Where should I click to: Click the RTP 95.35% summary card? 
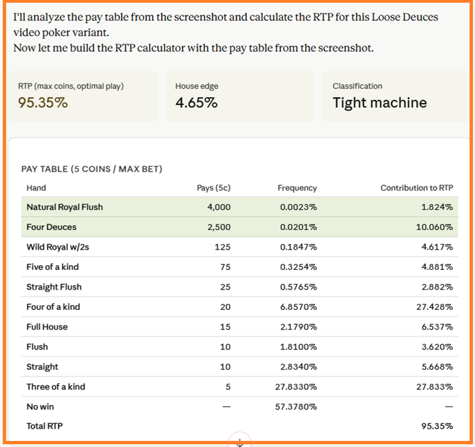click(80, 96)
